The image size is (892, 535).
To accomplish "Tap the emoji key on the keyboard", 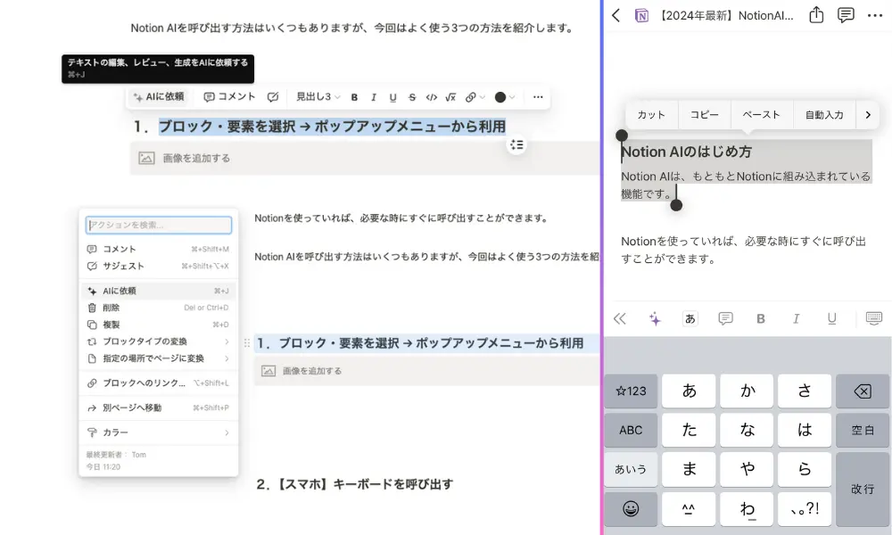I will [x=631, y=509].
